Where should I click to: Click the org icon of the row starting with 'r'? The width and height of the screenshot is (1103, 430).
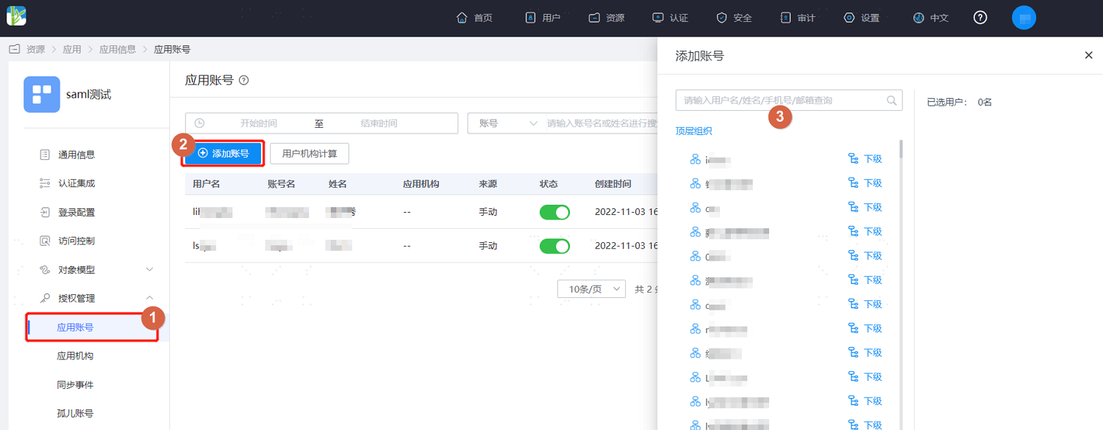coord(695,329)
